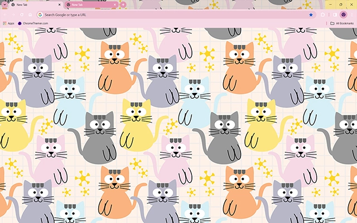Open the Apps bookmark shortcut
This screenshot has width=357, height=223.
point(9,23)
